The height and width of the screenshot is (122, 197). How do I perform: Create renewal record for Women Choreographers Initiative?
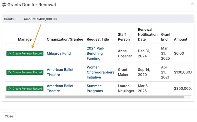pyautogui.click(x=25, y=72)
